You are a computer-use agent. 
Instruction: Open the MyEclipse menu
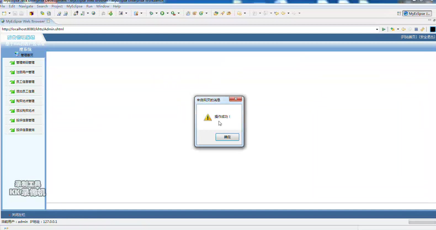[x=75, y=6]
